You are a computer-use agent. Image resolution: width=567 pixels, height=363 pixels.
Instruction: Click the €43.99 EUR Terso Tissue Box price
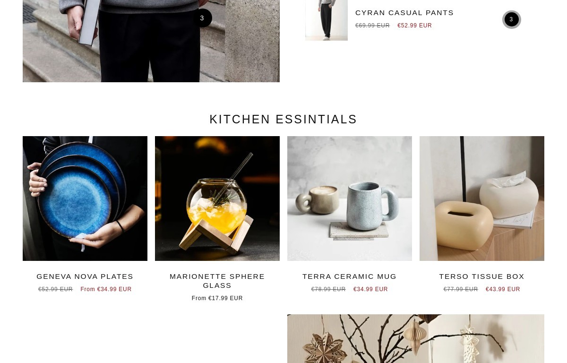tap(503, 289)
